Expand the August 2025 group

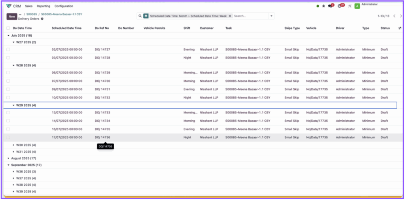point(9,158)
